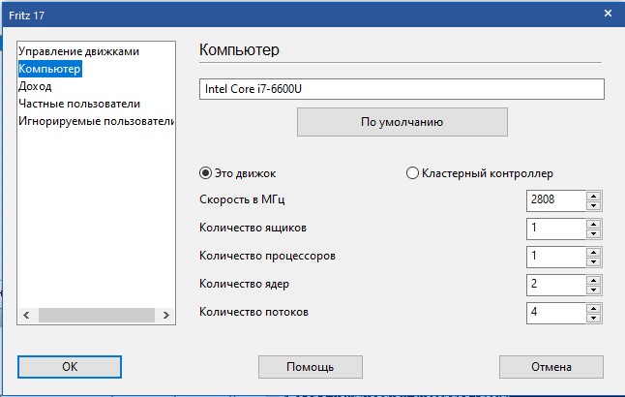Click the list's horizontal scrollbar thumb

(x=97, y=316)
